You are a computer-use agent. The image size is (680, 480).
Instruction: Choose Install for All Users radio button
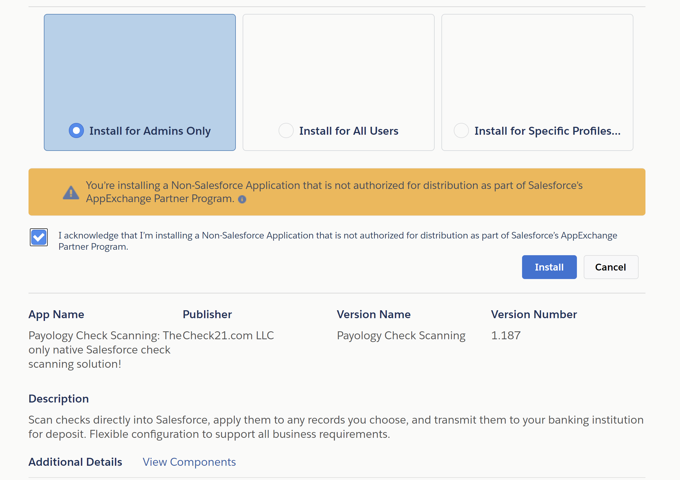286,130
